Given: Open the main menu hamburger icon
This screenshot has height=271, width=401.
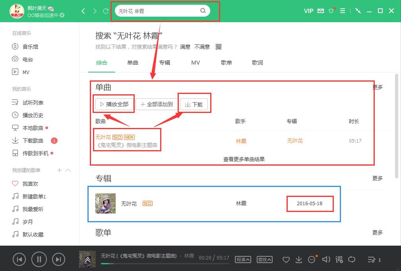Looking at the screenshot, I should pyautogui.click(x=343, y=11).
